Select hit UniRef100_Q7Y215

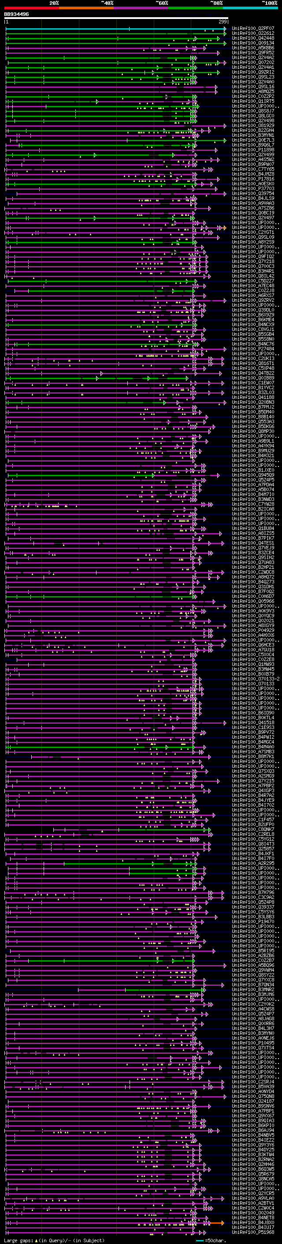pos(253,781)
